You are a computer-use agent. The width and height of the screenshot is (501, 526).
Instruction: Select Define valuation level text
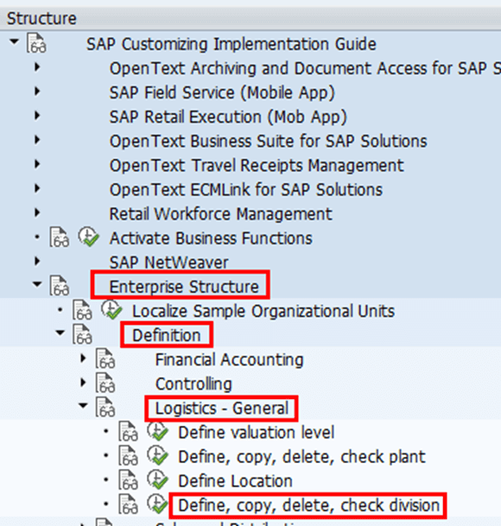(256, 433)
